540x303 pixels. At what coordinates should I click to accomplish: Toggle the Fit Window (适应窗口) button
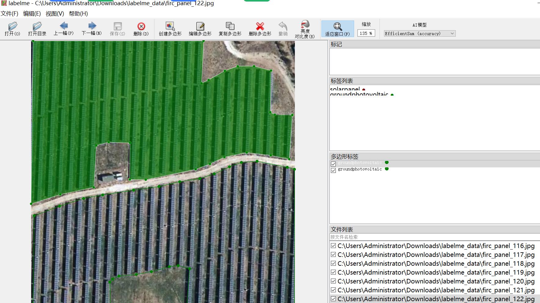click(x=337, y=29)
